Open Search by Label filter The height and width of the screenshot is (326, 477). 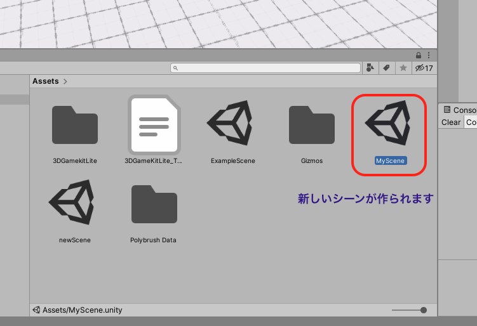pyautogui.click(x=386, y=68)
